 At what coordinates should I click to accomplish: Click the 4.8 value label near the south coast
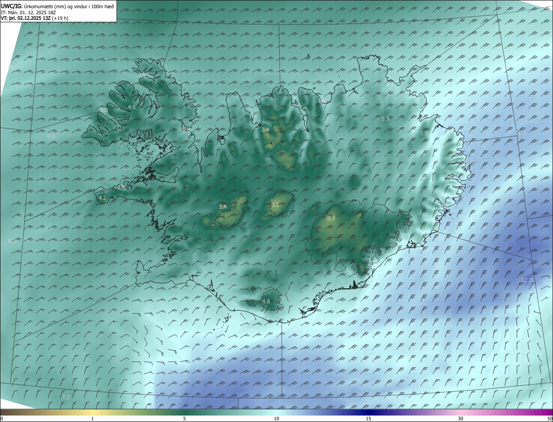tap(266, 301)
